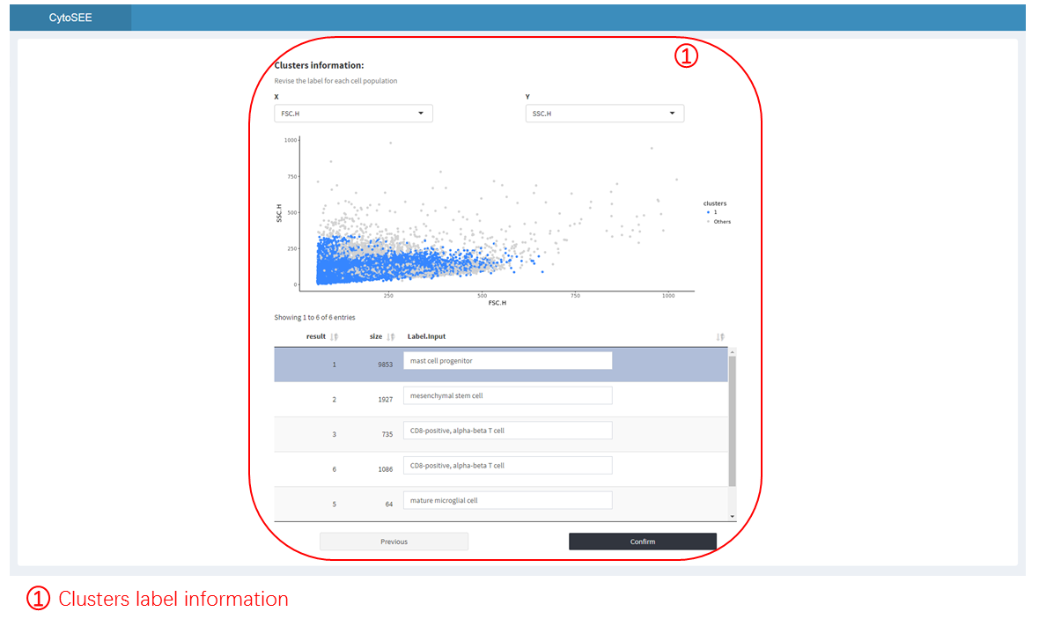Click the sort icon for Label.Input column
This screenshot has height=619, width=1039.
720,336
